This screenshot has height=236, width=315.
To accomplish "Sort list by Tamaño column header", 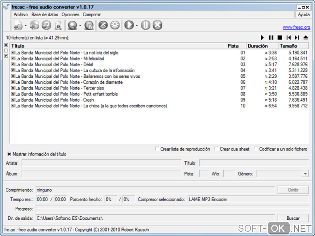I will pos(293,46).
